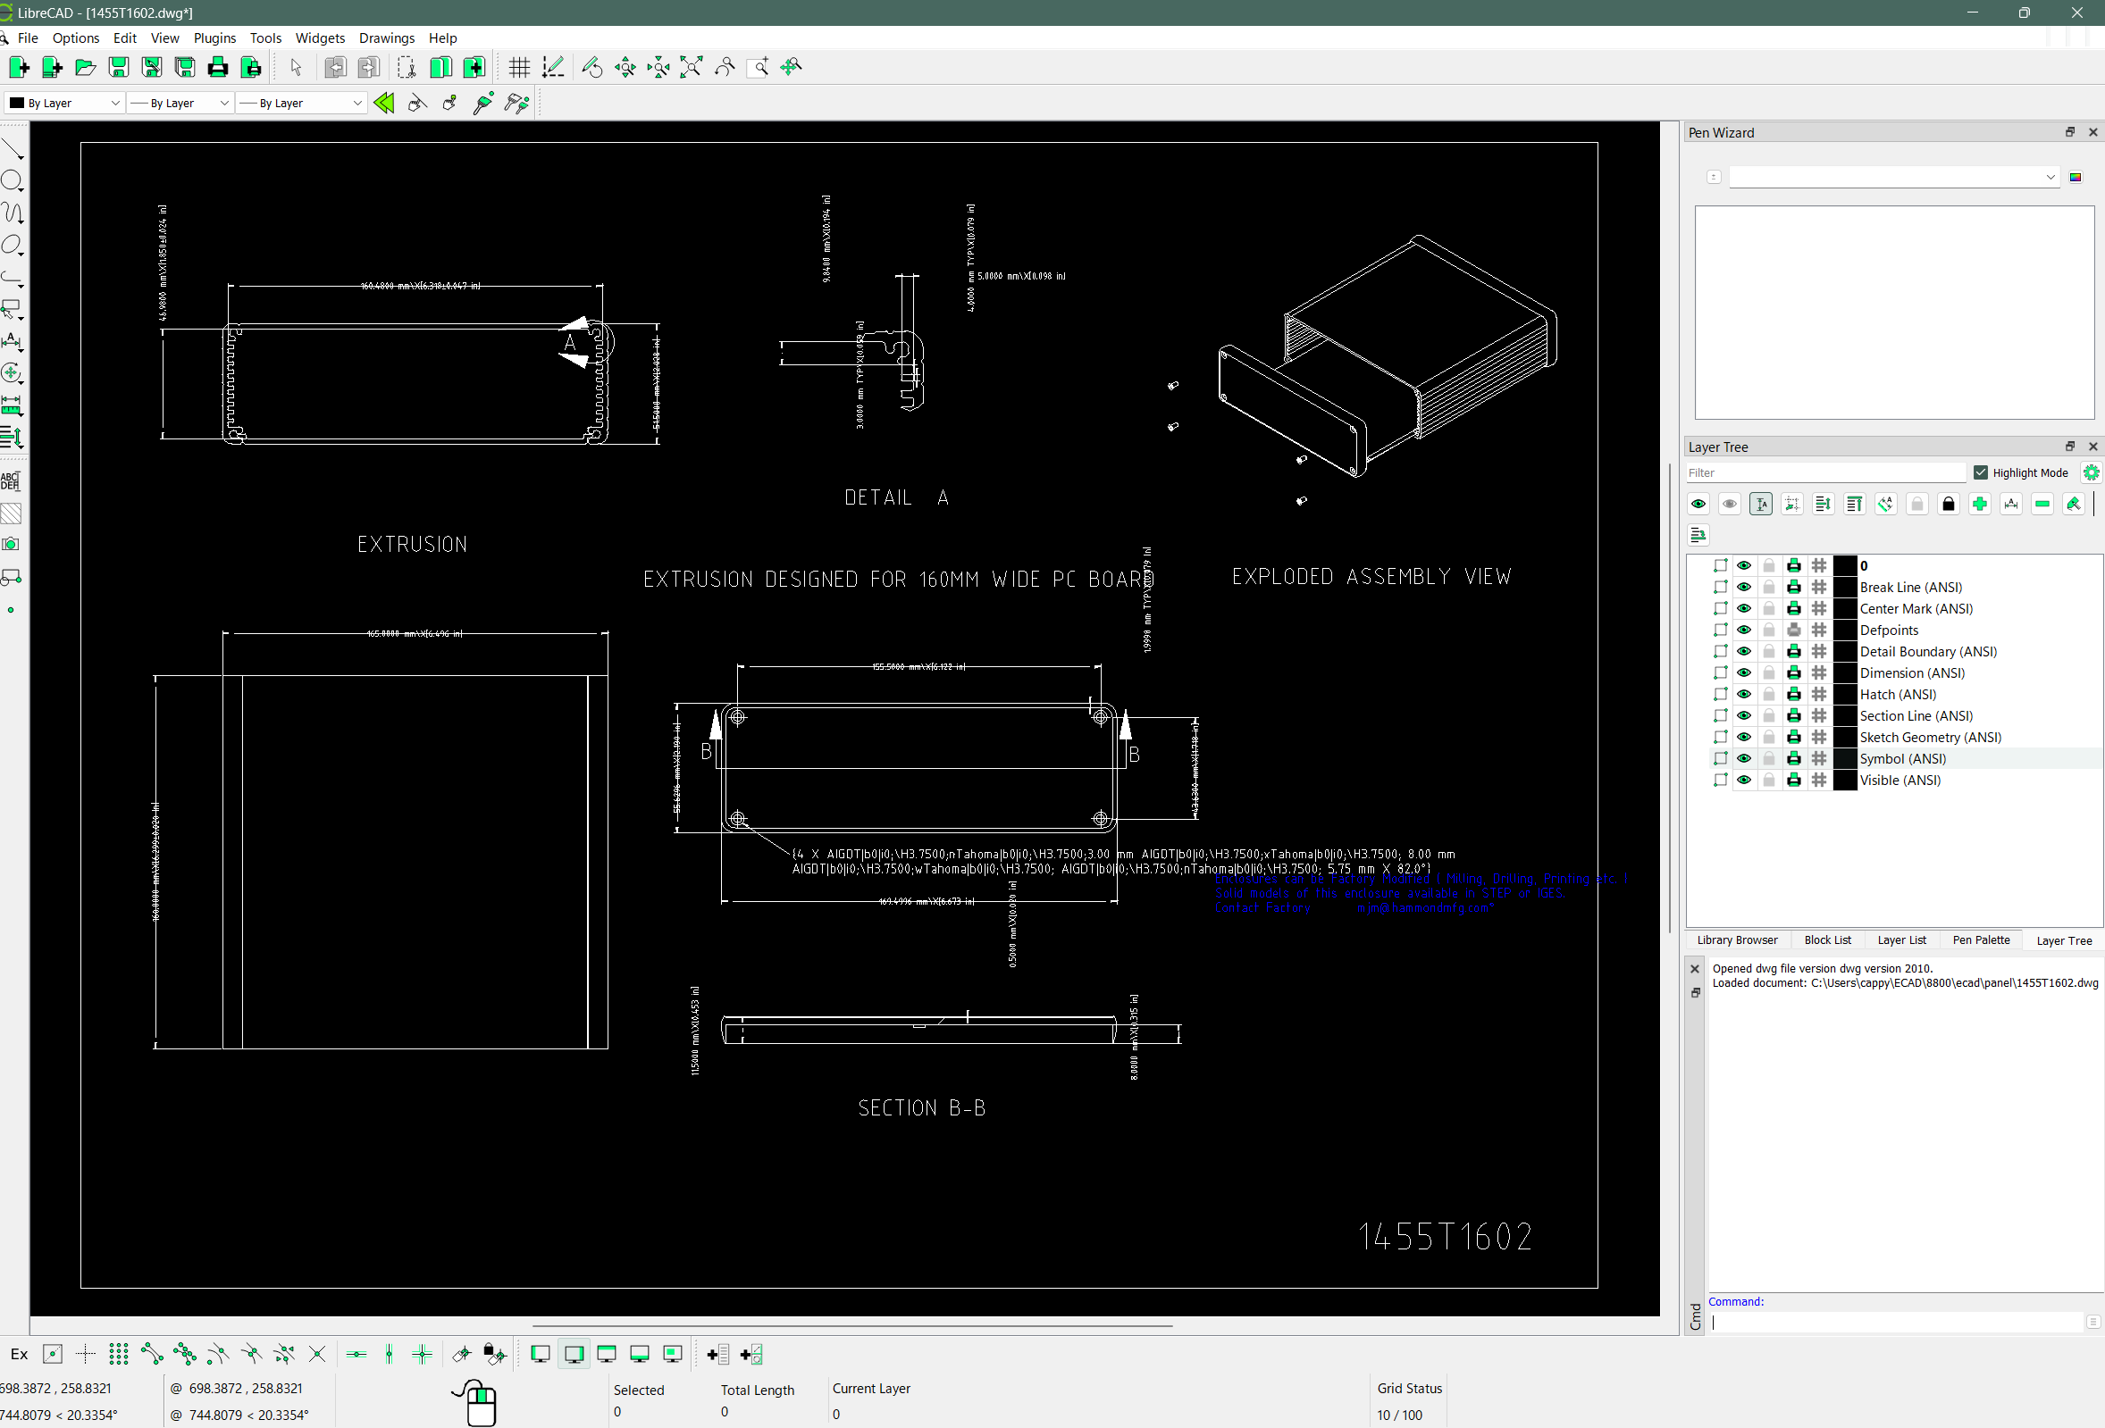The height and width of the screenshot is (1428, 2105).
Task: Click the Auto Zoom icon
Action: (692, 67)
